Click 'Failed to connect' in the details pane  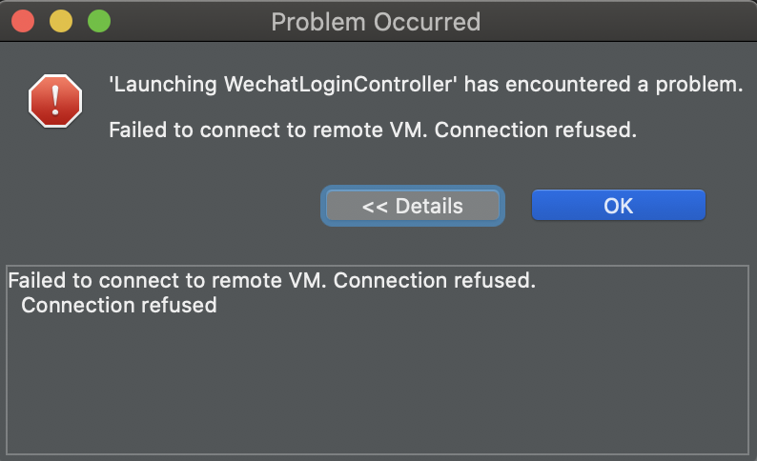[76, 281]
